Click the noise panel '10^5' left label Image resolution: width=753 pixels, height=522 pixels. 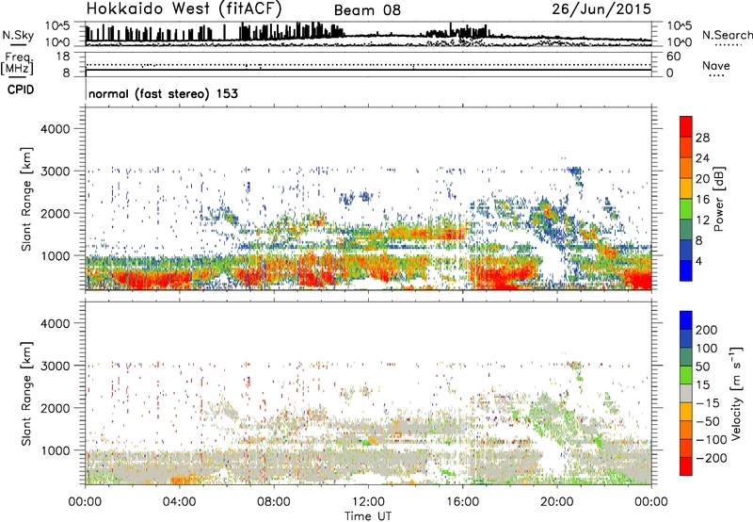57,26
